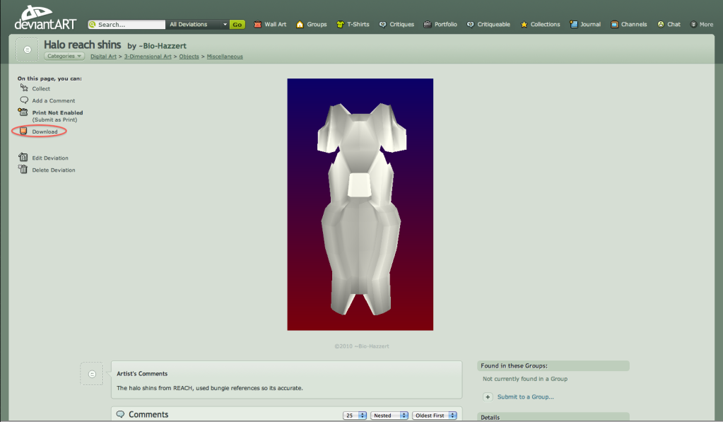Click the Submit as Print link

(54, 119)
